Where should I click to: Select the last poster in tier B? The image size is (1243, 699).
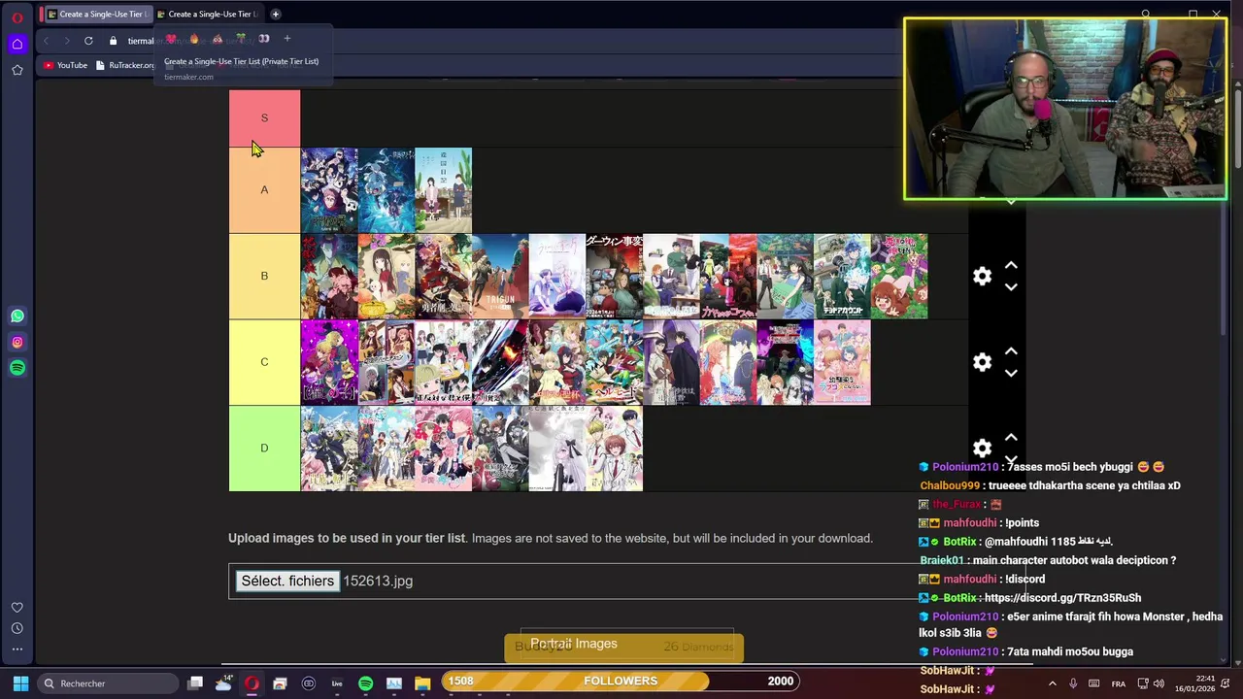[899, 276]
